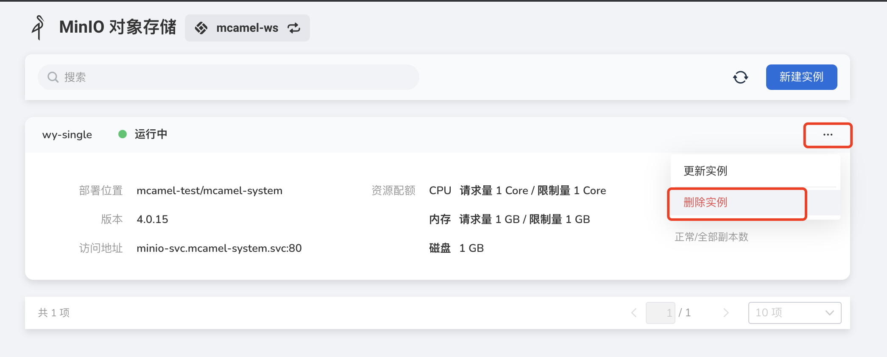Click the 新建实例 button
Screen dimensions: 887x357
(801, 77)
